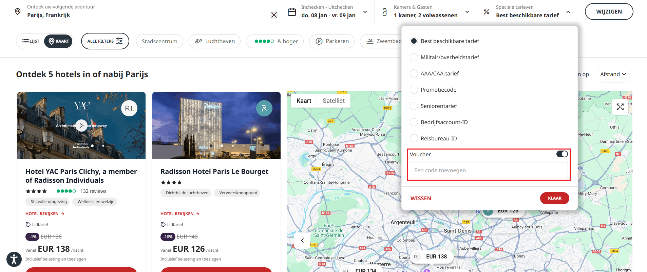The height and width of the screenshot is (272, 647).
Task: Expand Inchecken - Uitchecken date dropdown
Action: click(x=365, y=12)
